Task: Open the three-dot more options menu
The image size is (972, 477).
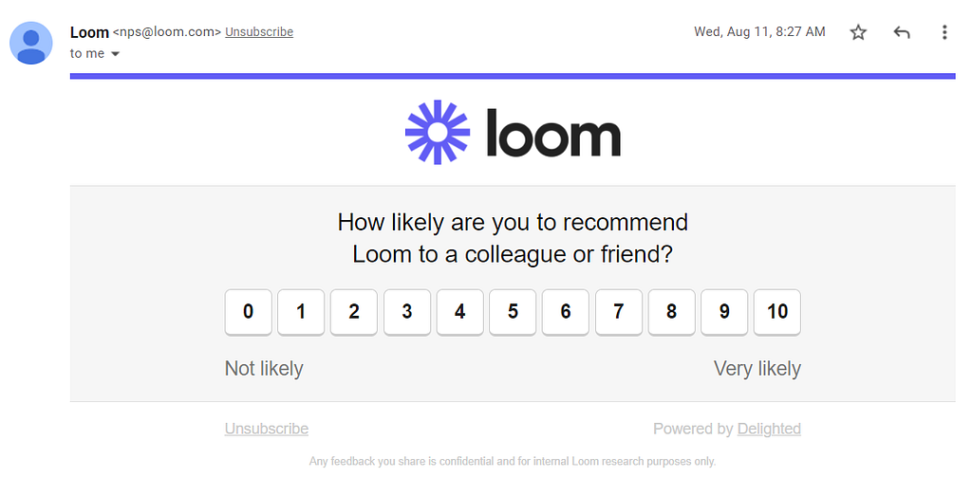Action: coord(944,32)
